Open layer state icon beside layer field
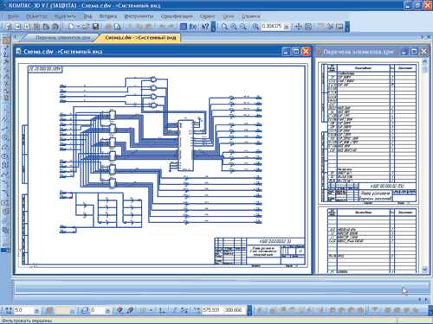Image resolution: width=433 pixels, height=324 pixels. point(85,310)
